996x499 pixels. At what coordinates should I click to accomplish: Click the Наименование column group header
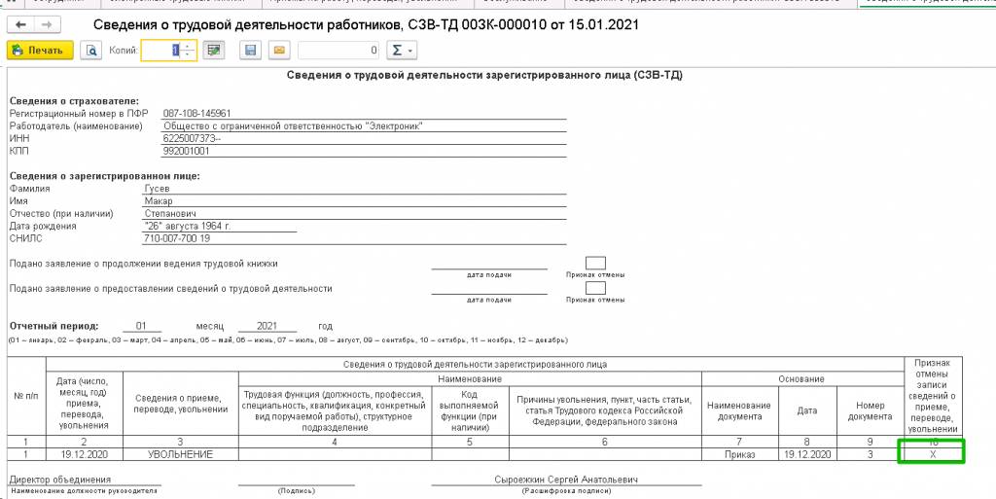point(470,379)
